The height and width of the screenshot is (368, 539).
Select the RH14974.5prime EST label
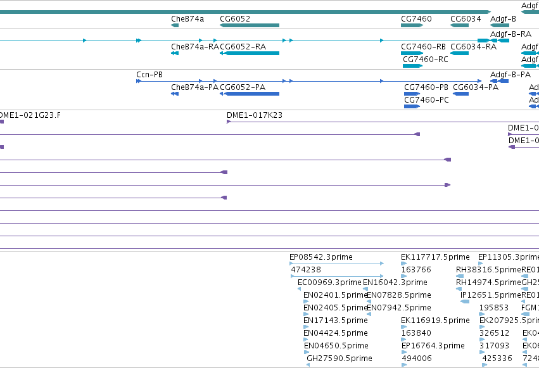488,282
